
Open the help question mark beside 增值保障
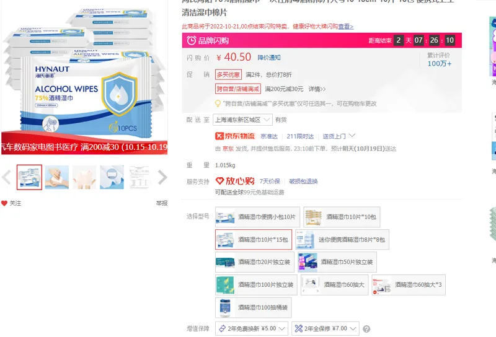tap(366, 329)
